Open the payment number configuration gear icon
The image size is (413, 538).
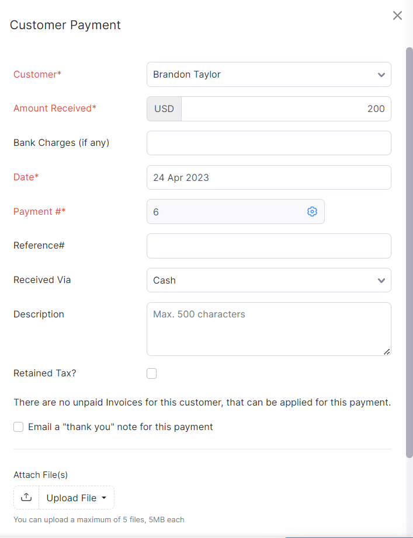point(312,211)
